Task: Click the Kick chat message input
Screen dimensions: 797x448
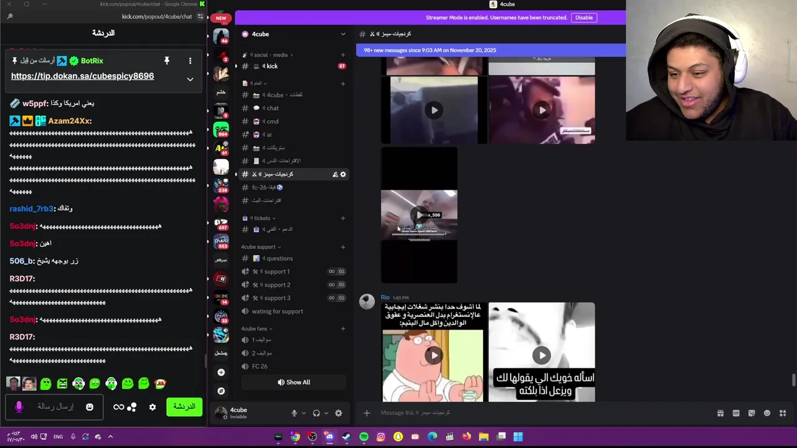Action: (55, 407)
